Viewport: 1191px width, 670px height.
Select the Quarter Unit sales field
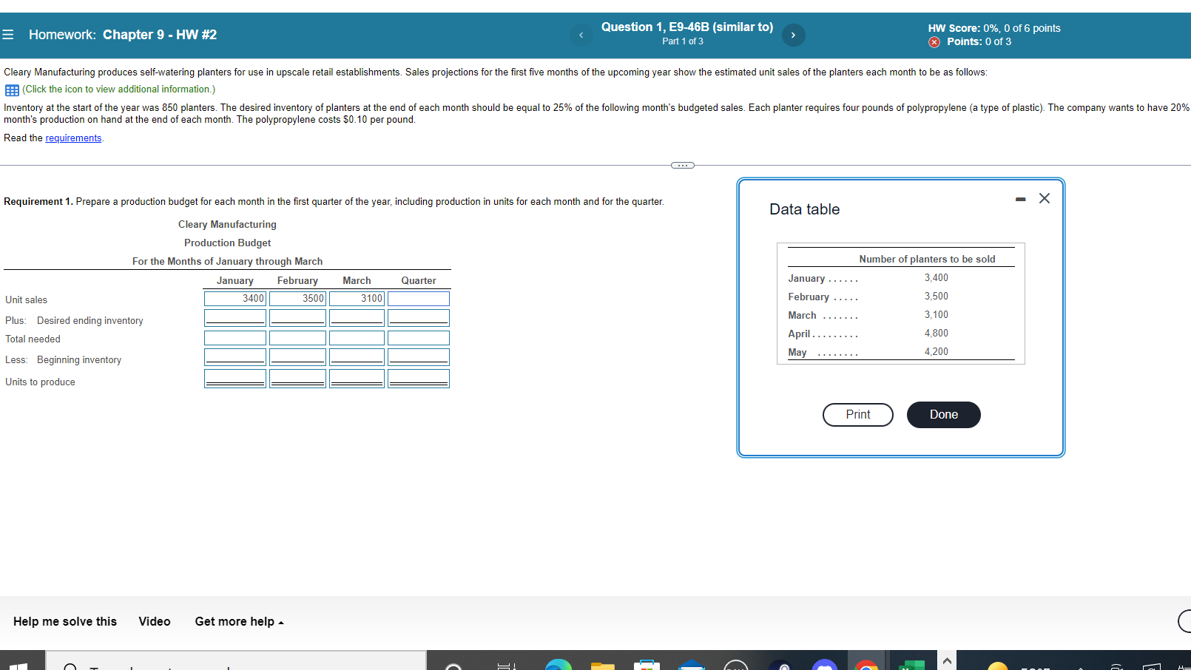click(419, 299)
